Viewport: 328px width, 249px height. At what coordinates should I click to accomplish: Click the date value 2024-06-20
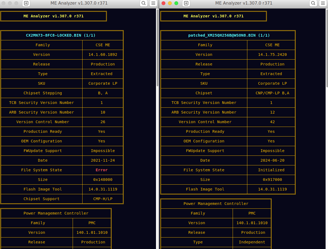pos(272,160)
